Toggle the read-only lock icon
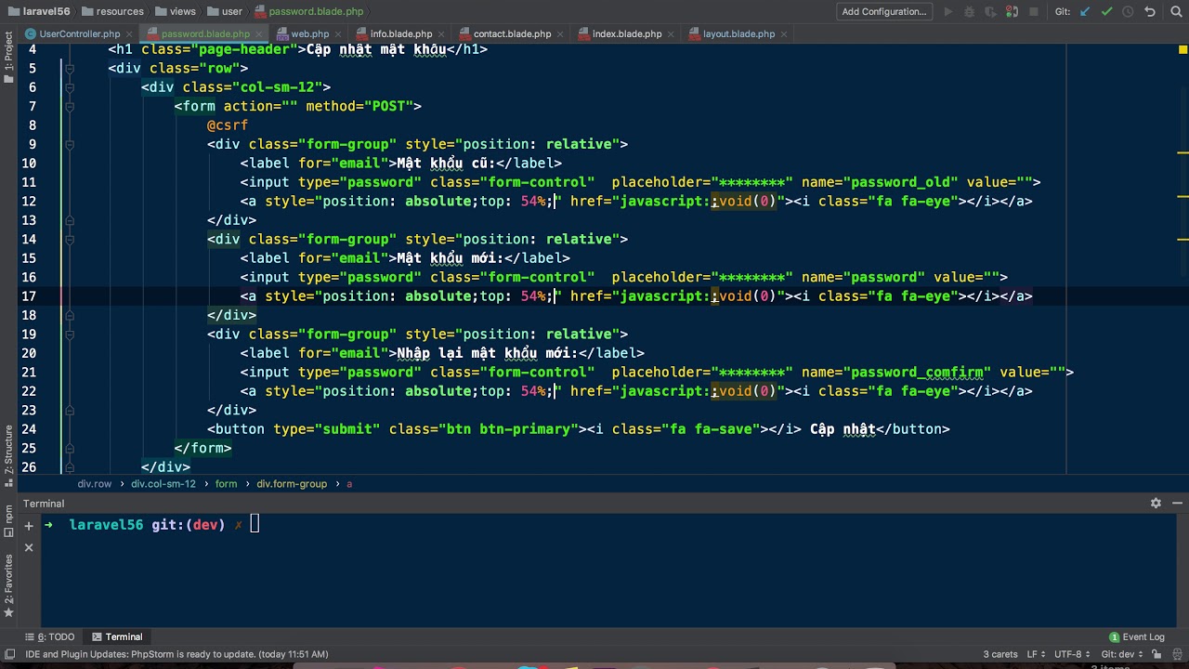1189x669 pixels. [1156, 654]
